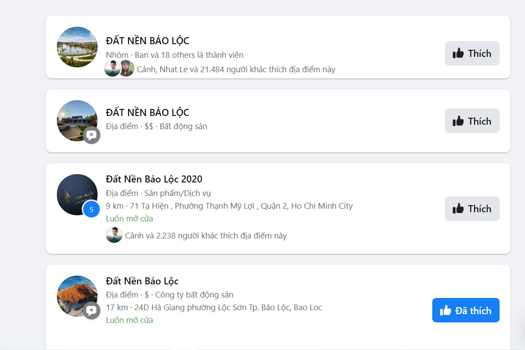Open the second result's house profile picture
This screenshot has width=525, height=350.
[x=74, y=118]
